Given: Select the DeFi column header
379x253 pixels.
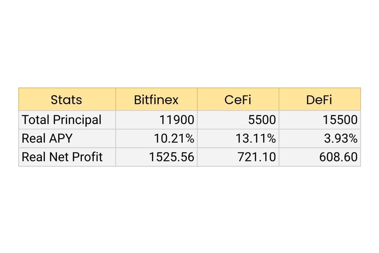Looking at the screenshot, I should (x=319, y=100).
